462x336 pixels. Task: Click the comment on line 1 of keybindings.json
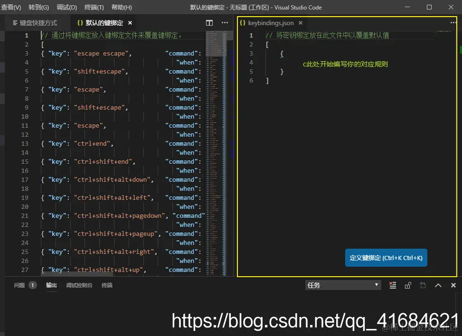pyautogui.click(x=327, y=35)
